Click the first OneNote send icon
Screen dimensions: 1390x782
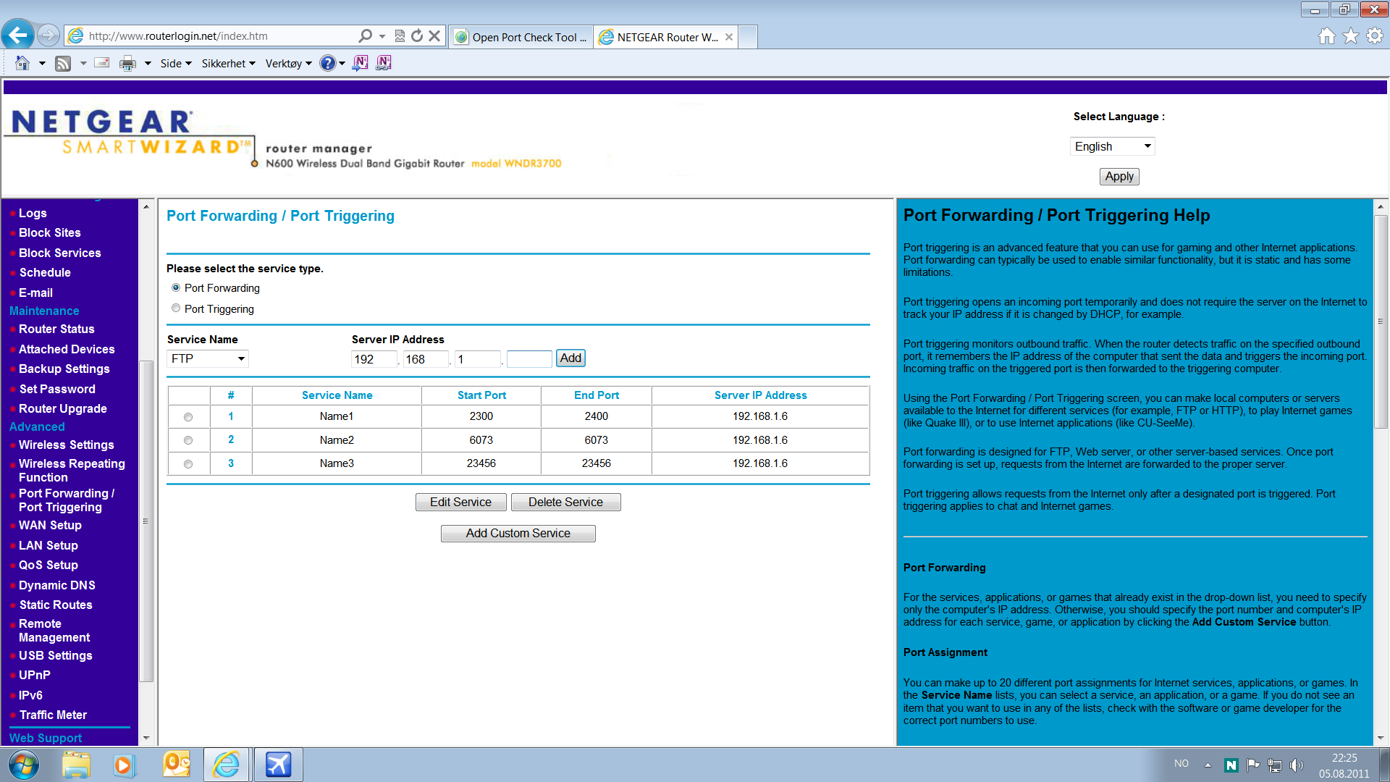click(360, 63)
